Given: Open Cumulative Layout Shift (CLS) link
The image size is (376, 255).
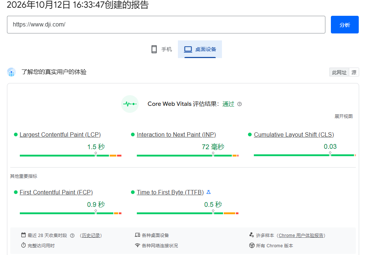Looking at the screenshot, I should coord(294,135).
